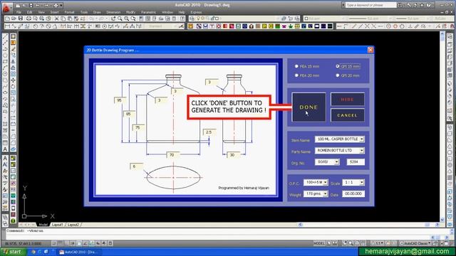Click the Save icon in Standard toolbar
Screen dimensions: 456x256
[x=21, y=18]
